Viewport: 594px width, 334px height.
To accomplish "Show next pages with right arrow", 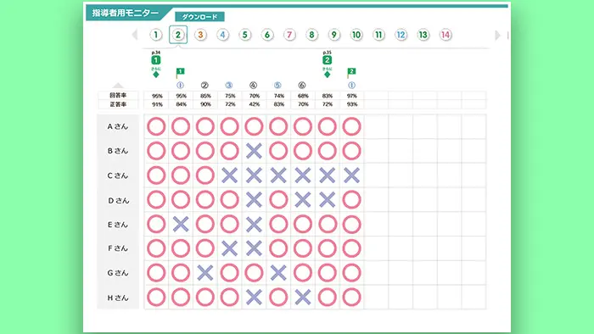I will tap(497, 35).
